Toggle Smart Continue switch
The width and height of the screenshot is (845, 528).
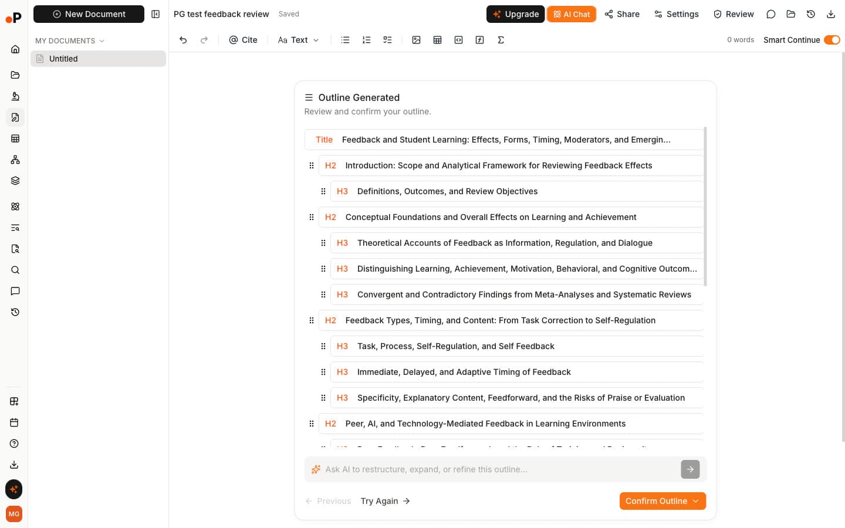point(832,40)
